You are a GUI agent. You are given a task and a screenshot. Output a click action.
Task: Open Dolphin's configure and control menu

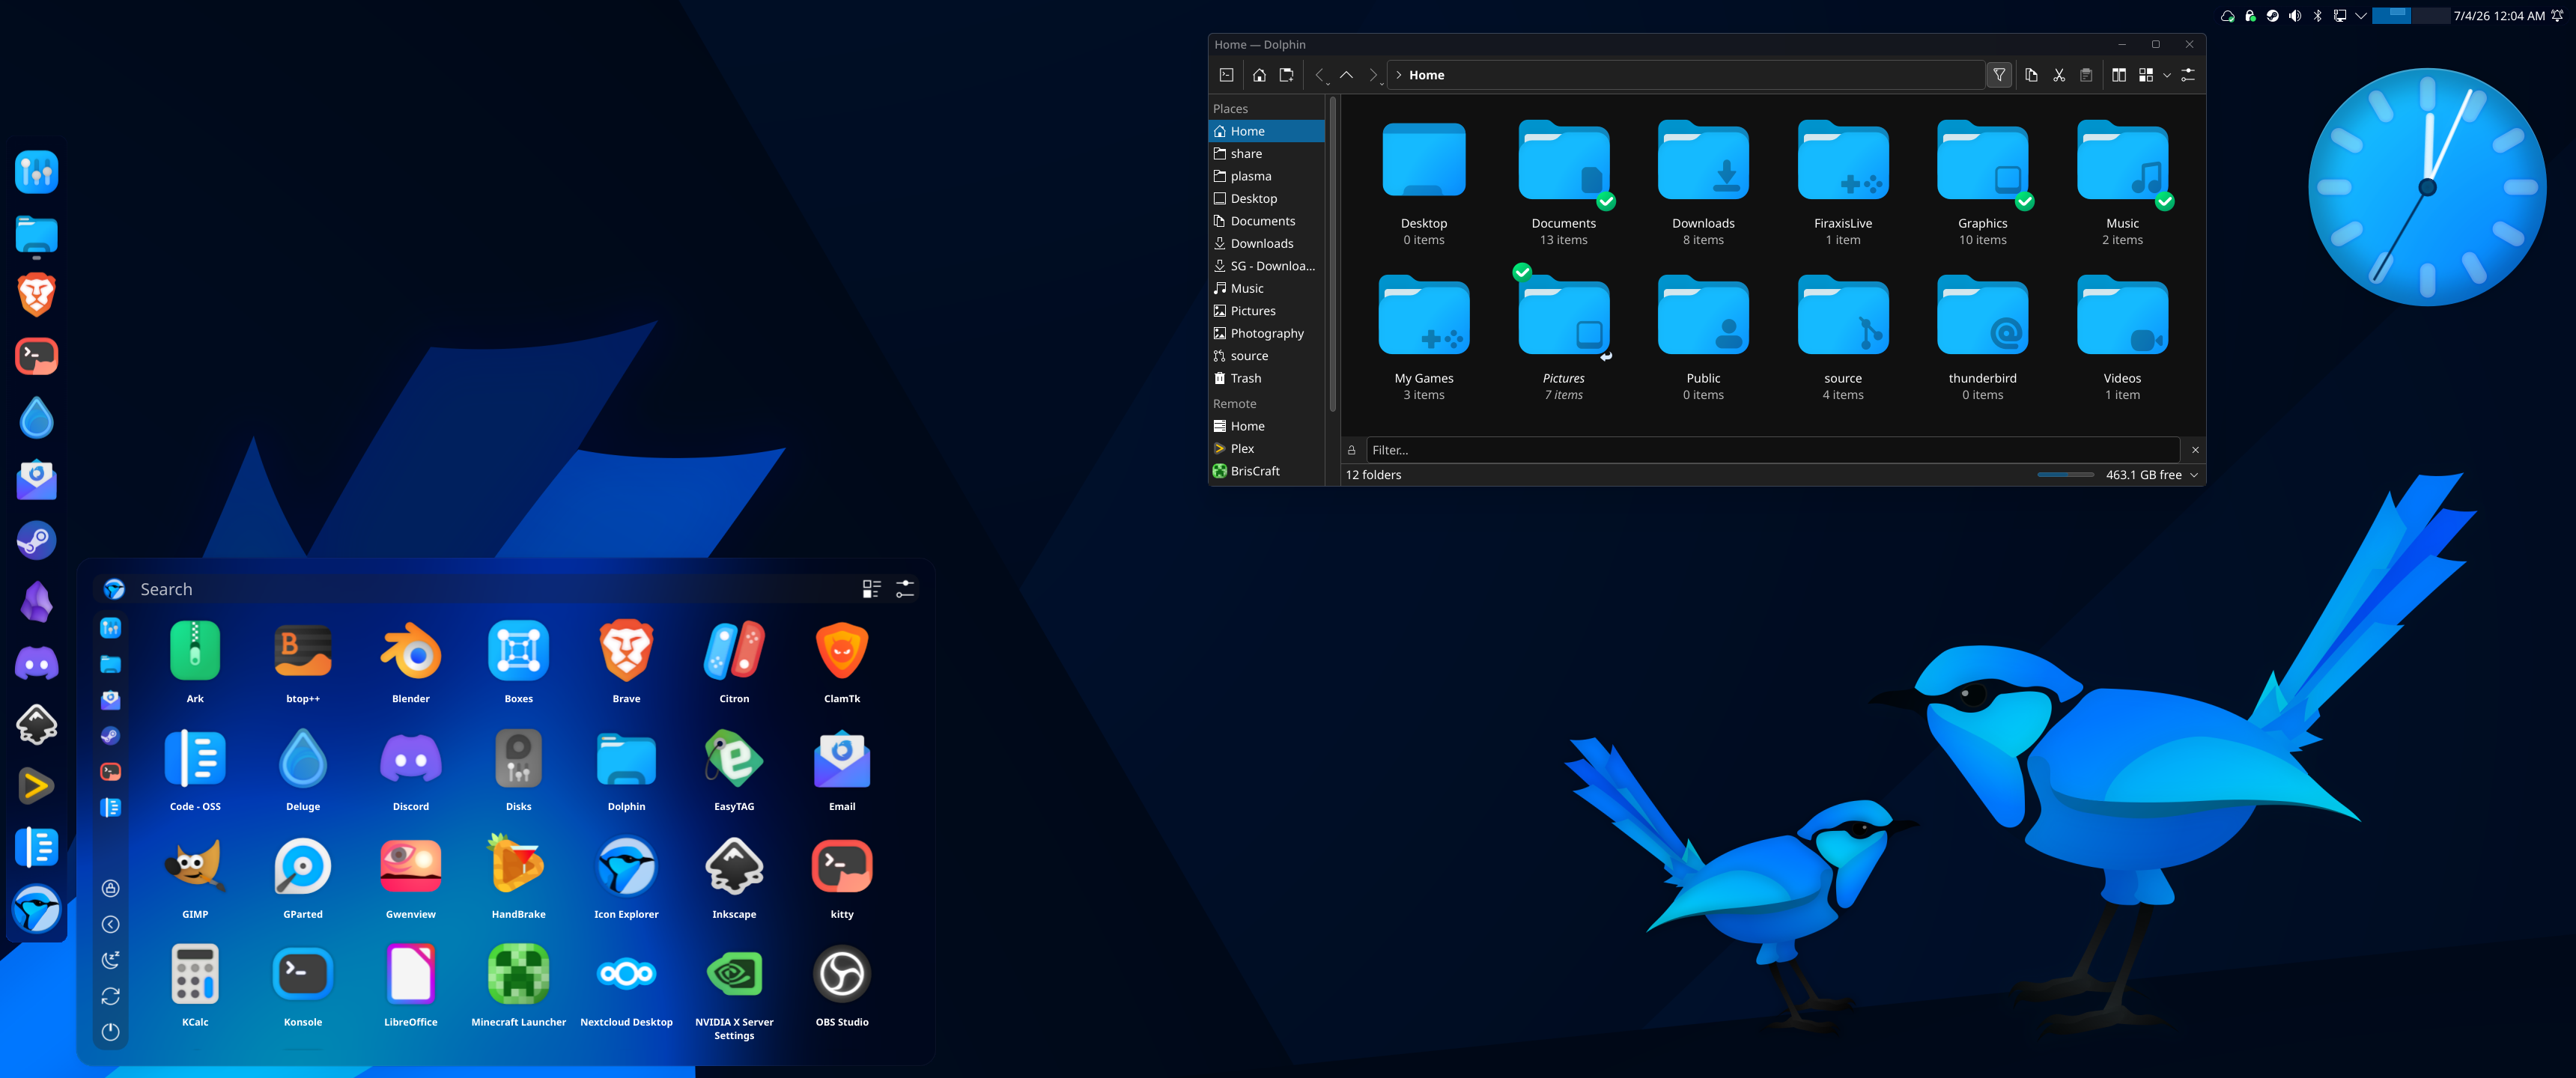pos(2188,75)
